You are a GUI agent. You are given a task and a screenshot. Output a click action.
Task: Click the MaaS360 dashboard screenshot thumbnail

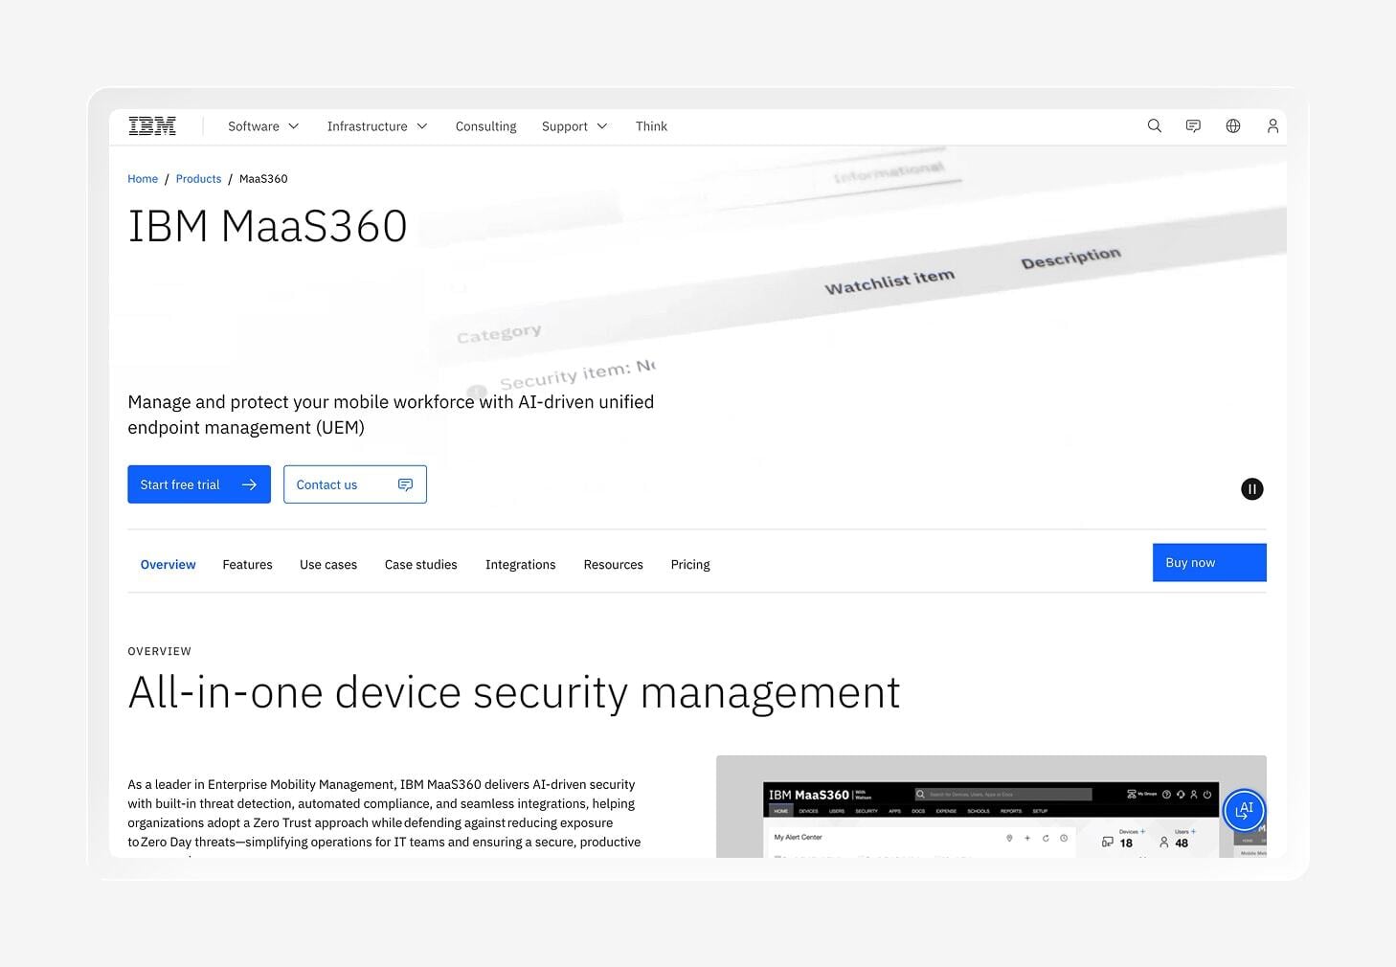click(x=991, y=806)
